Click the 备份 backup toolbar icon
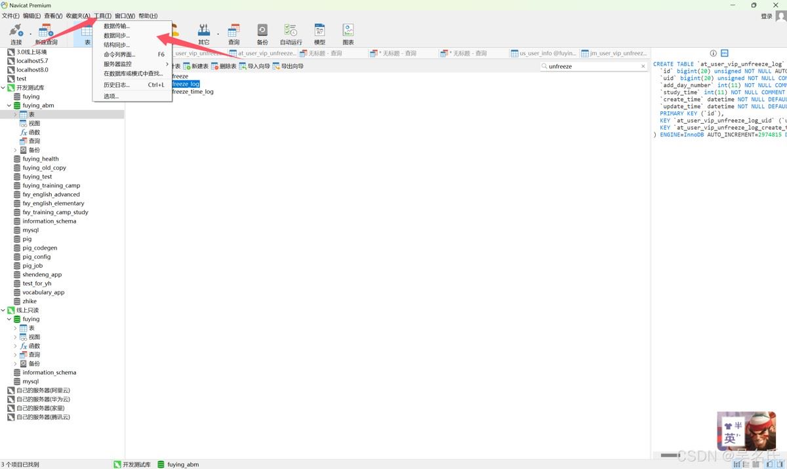Viewport: 787px width, 469px height. pos(262,34)
